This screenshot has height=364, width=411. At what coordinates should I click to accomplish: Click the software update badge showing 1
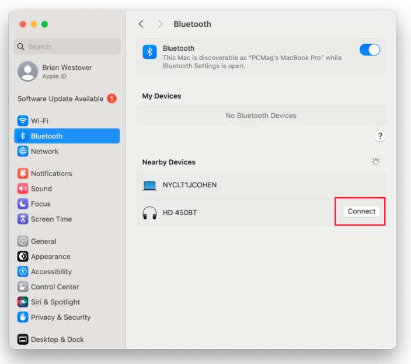(112, 99)
